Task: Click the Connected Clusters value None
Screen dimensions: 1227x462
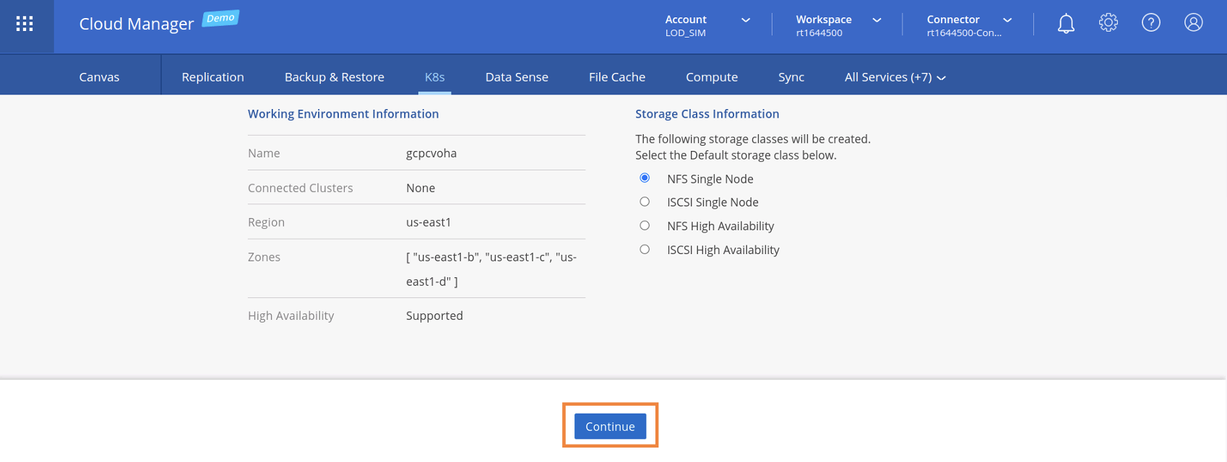Action: click(421, 188)
